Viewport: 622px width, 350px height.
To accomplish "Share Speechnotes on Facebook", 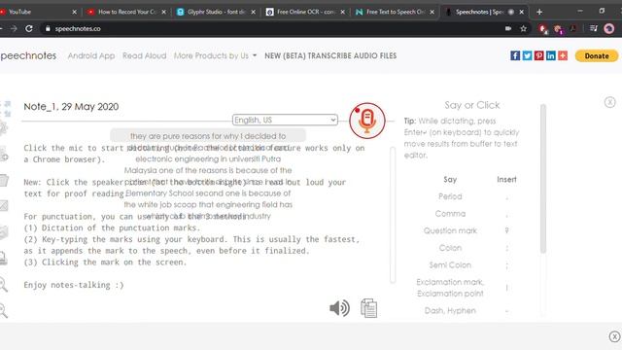I will (x=515, y=55).
